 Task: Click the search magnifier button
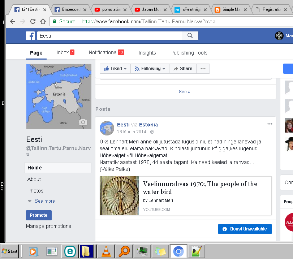(190, 35)
